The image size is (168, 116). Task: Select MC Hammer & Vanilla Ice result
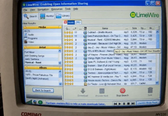pyautogui.click(x=110, y=77)
